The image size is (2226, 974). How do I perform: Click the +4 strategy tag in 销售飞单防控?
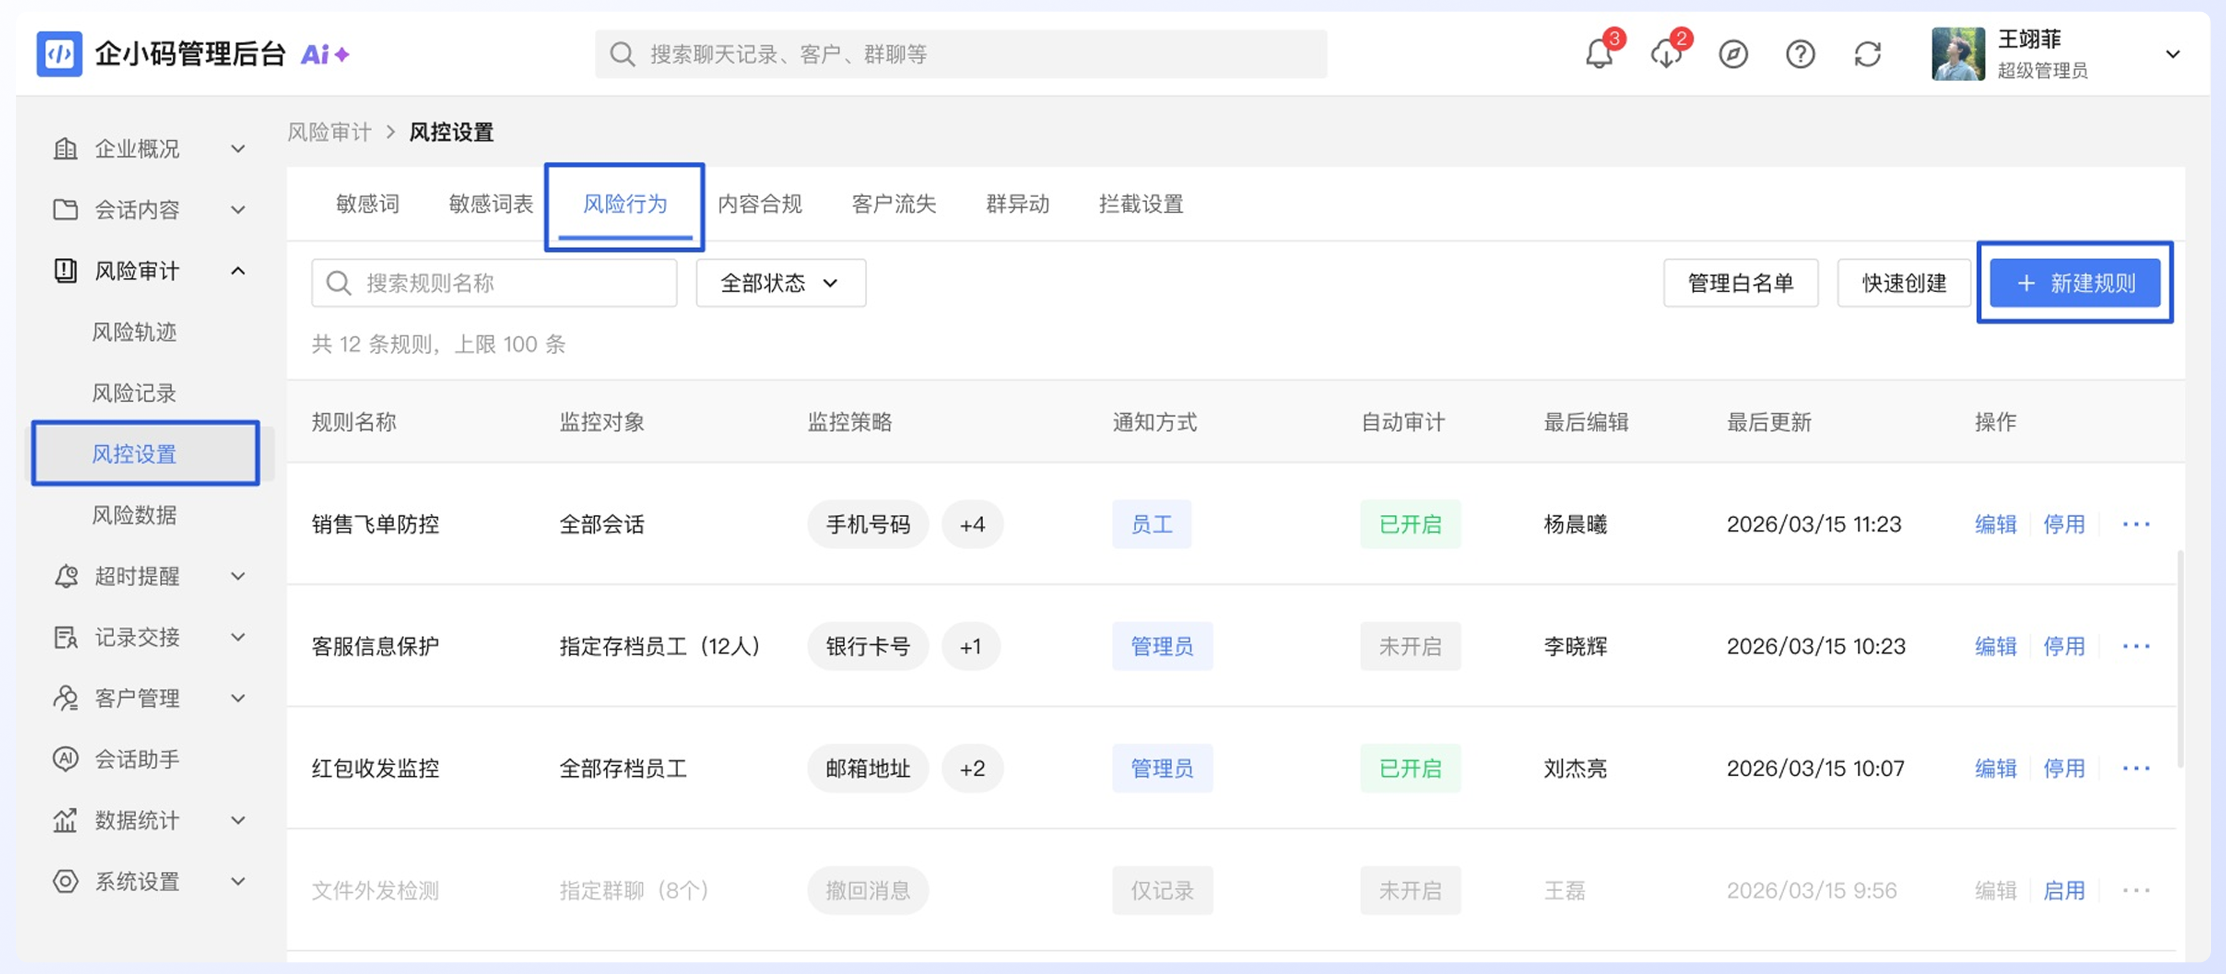click(972, 524)
